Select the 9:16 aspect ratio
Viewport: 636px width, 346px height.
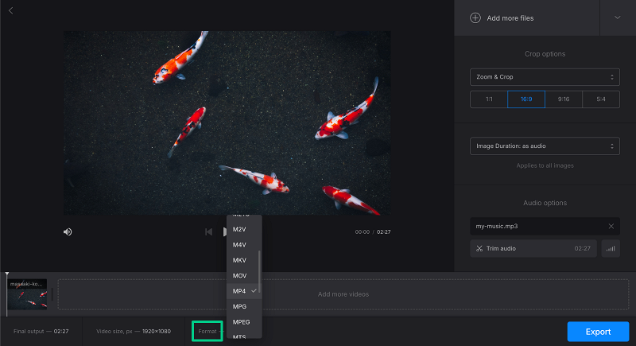[564, 99]
